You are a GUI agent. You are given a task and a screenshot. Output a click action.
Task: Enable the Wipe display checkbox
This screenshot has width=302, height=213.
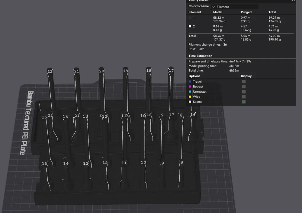244,97
